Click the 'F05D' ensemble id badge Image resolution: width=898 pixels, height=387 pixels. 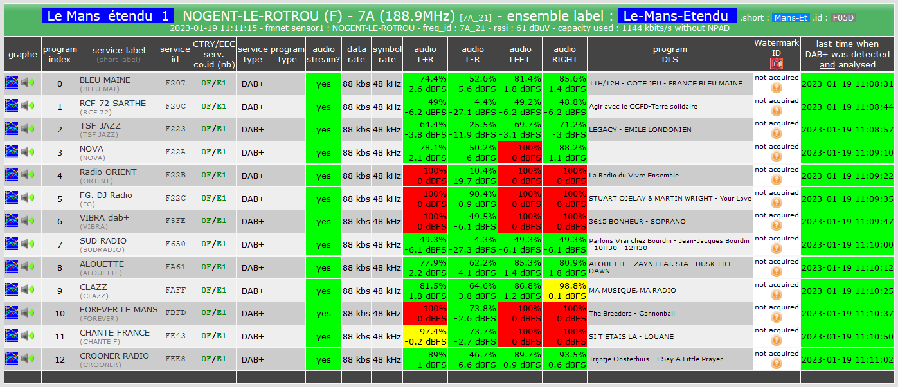coord(843,18)
